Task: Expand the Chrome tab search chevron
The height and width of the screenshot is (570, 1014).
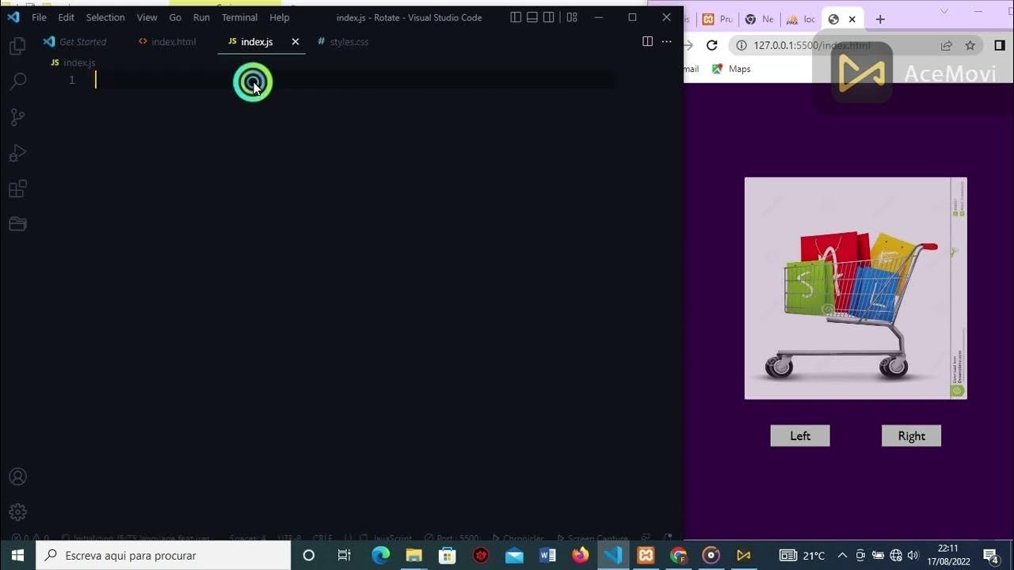Action: tap(943, 11)
